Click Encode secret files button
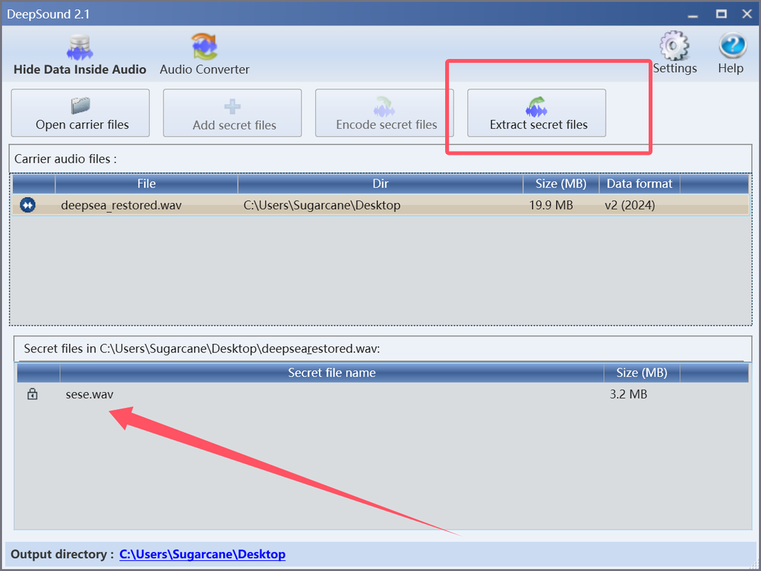 (384, 113)
